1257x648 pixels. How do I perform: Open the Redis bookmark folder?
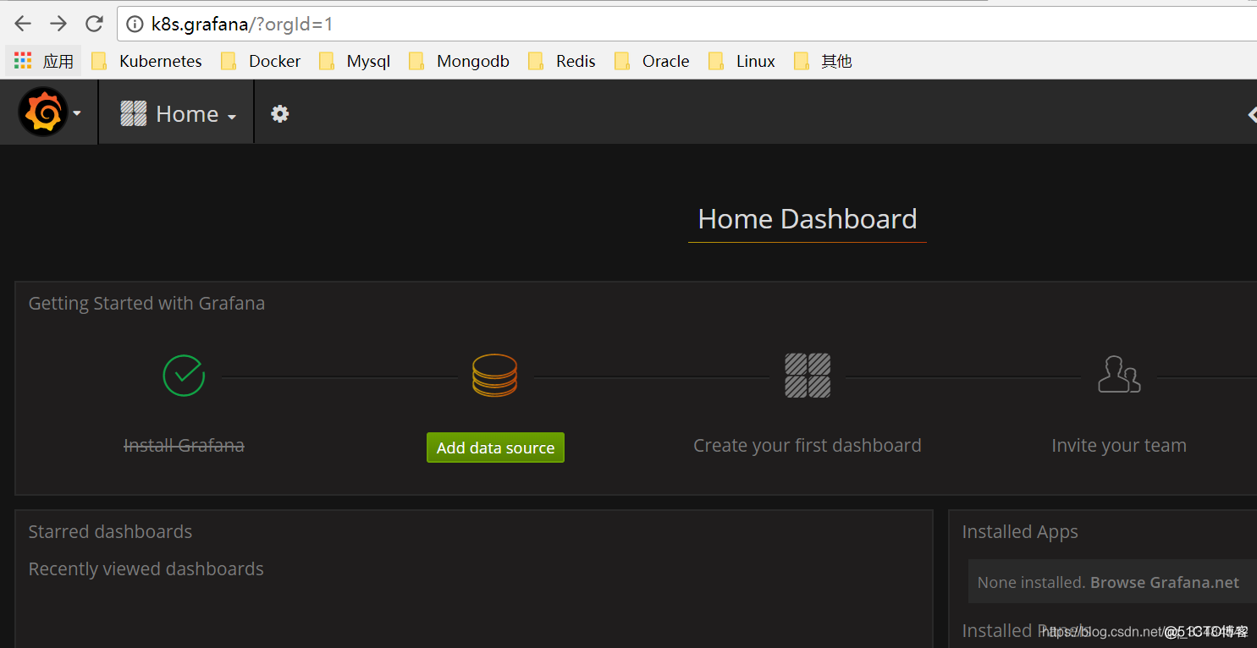562,61
